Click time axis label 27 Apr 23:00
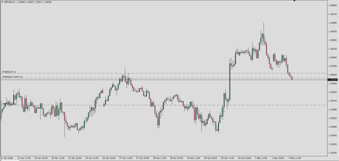Viewport: 339px width, 161px height. pyautogui.click(x=143, y=158)
